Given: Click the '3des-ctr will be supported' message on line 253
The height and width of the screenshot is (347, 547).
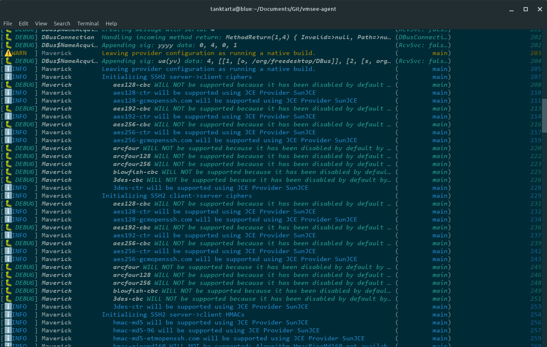Looking at the screenshot, I should (x=211, y=307).
